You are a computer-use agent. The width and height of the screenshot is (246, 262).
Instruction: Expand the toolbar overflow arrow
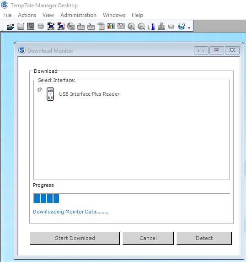189,28
